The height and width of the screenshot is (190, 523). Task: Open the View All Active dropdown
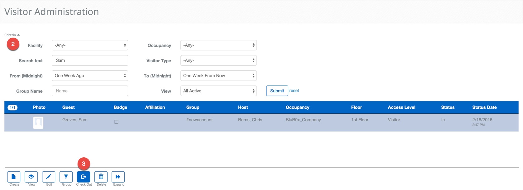[218, 91]
